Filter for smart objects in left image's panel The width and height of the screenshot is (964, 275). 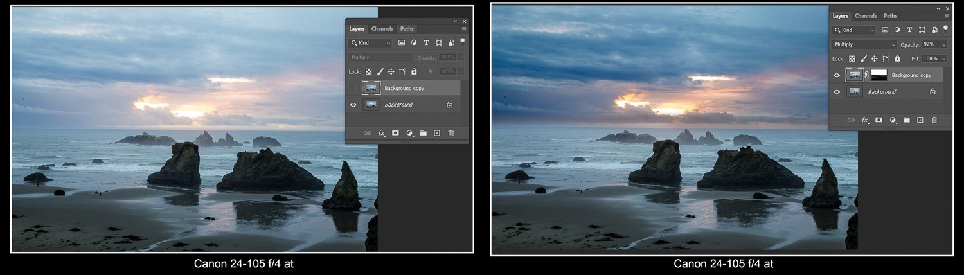pyautogui.click(x=451, y=43)
